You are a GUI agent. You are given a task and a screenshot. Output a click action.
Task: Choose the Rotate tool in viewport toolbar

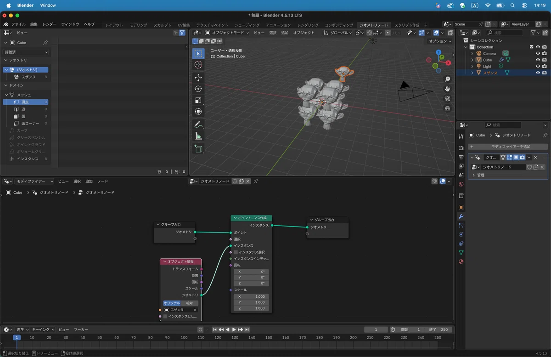coord(198,89)
